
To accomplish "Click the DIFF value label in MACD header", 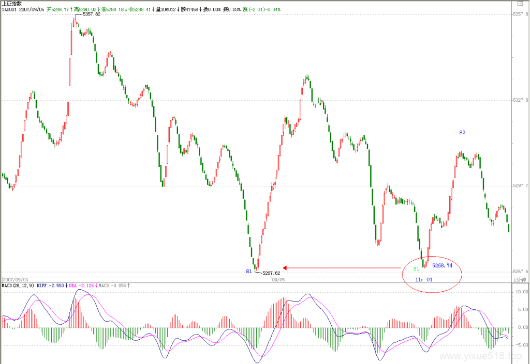I will 50,286.
